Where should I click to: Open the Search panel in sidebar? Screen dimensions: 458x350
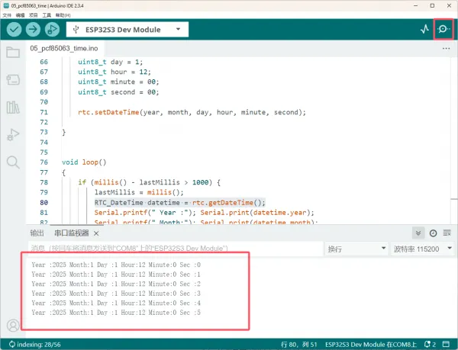(x=13, y=162)
